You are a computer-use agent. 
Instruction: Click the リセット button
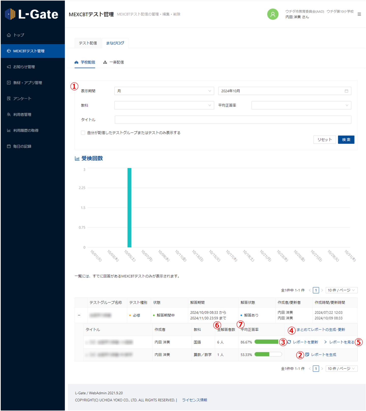click(324, 140)
